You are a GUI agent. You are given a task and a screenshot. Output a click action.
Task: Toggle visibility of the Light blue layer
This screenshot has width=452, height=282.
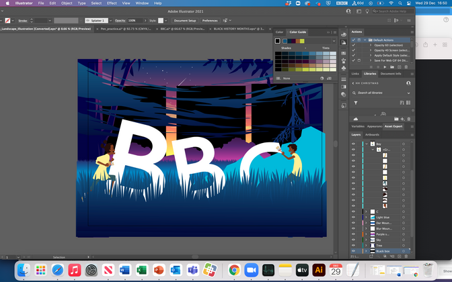(x=353, y=218)
